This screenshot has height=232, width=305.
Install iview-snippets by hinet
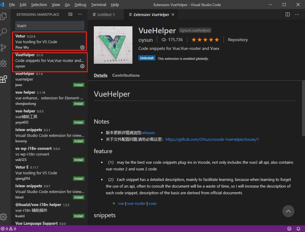pyautogui.click(x=78, y=197)
